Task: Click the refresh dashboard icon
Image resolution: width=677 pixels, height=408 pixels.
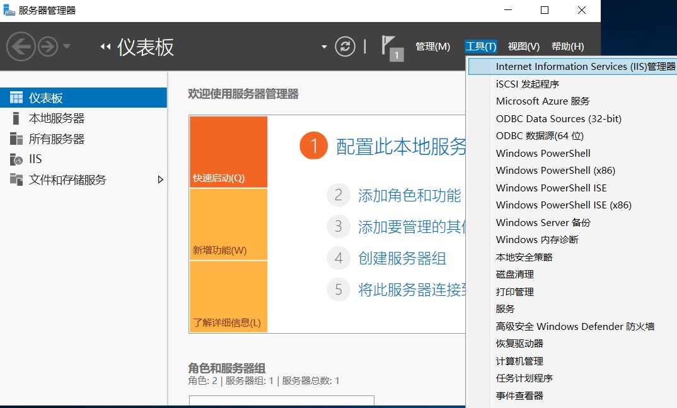Action: pos(345,47)
